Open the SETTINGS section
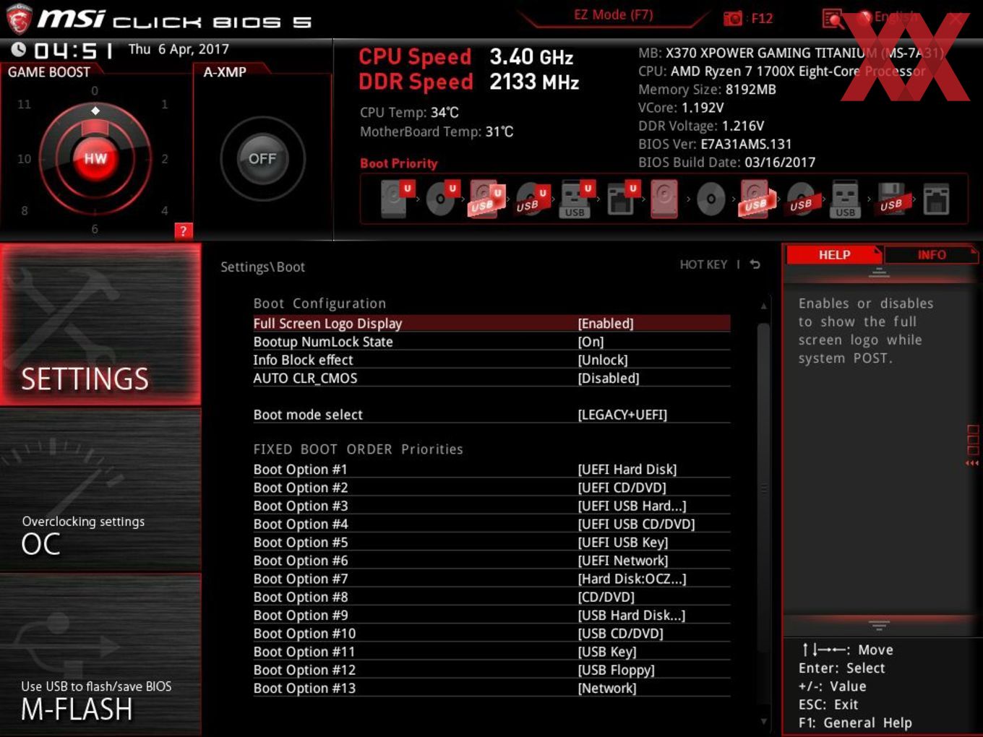 (x=100, y=324)
